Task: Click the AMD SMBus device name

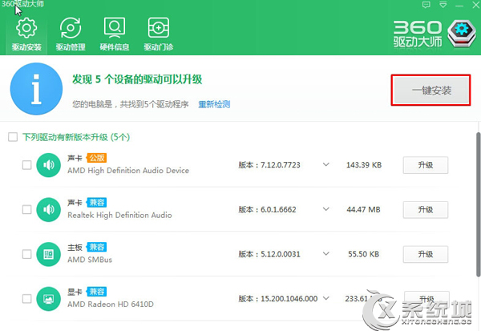Action: click(90, 260)
